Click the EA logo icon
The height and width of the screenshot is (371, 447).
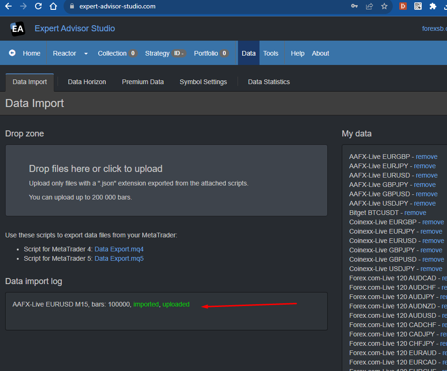18,29
